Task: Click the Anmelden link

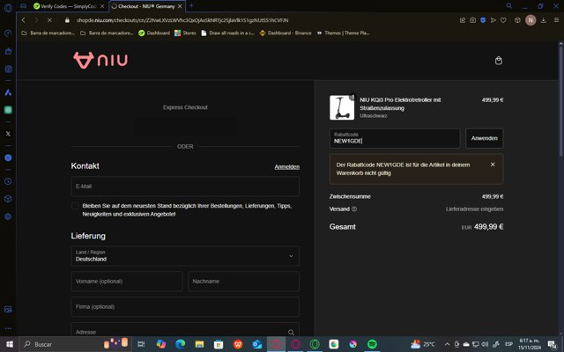Action: 286,166
